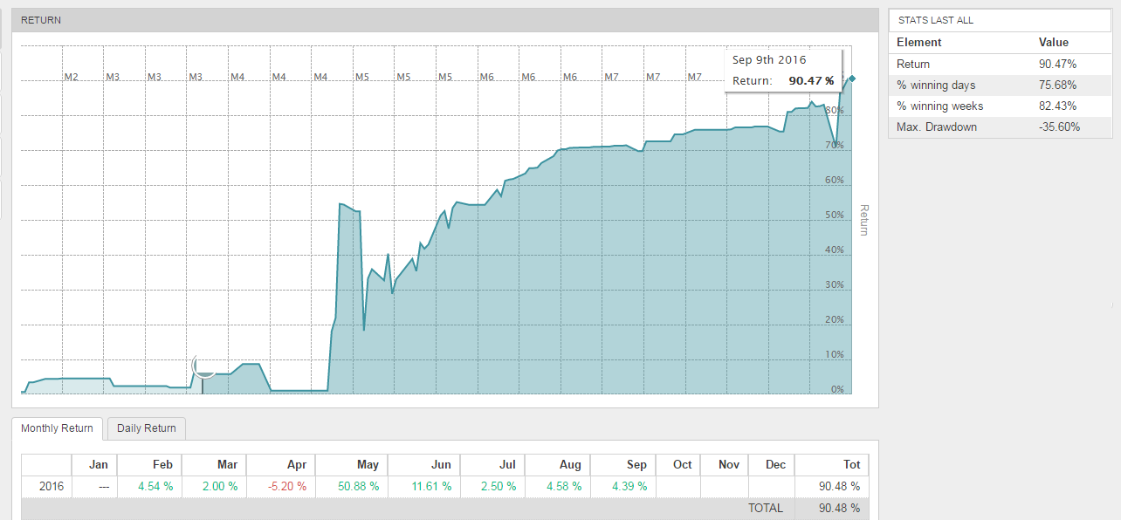1121x520 pixels.
Task: Select the % winning days label
Action: 936,85
